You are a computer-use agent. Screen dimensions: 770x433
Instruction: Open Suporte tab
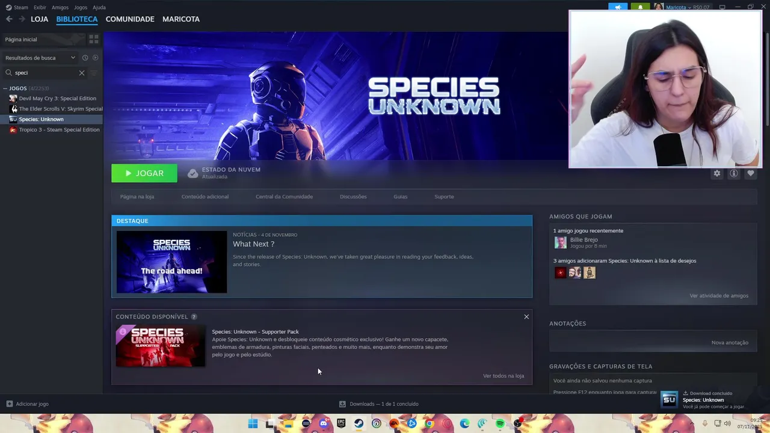coord(444,197)
